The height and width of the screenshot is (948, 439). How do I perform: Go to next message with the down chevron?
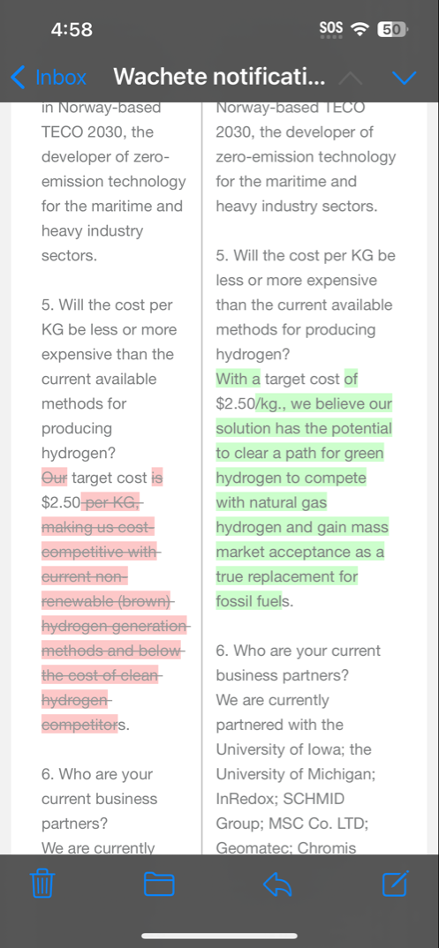pos(404,78)
